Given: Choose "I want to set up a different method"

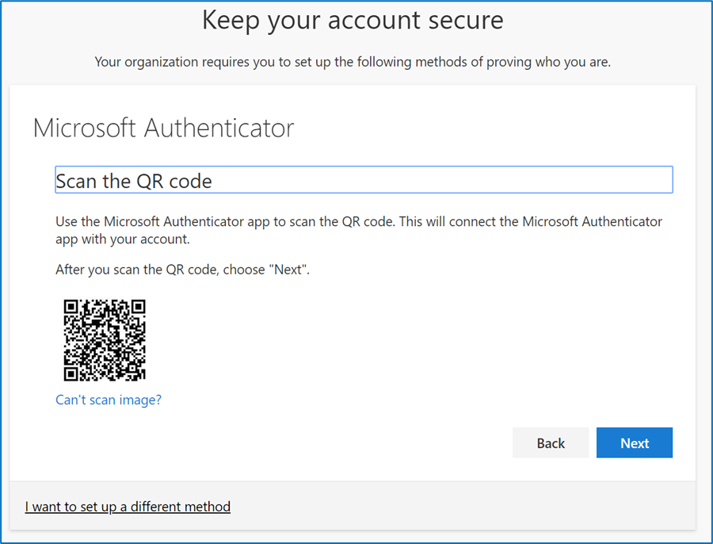Looking at the screenshot, I should pyautogui.click(x=128, y=506).
